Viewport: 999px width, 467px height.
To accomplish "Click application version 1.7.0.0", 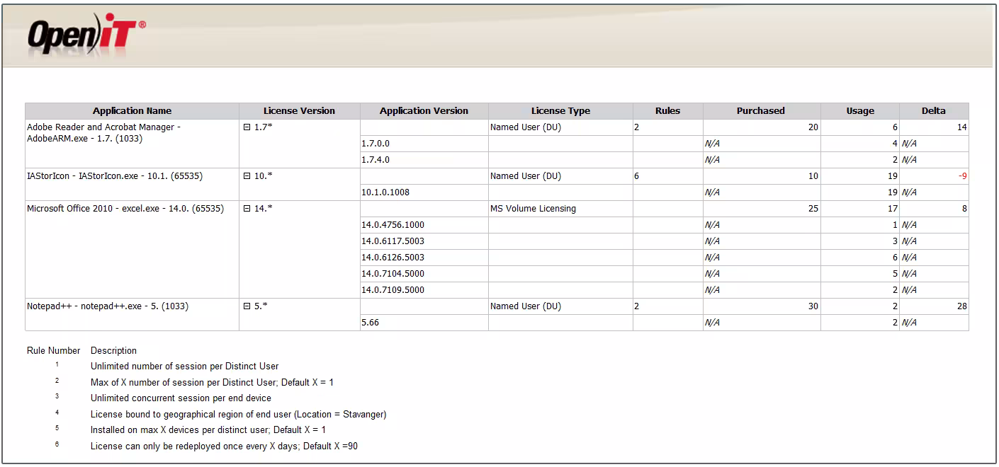I will 376,144.
